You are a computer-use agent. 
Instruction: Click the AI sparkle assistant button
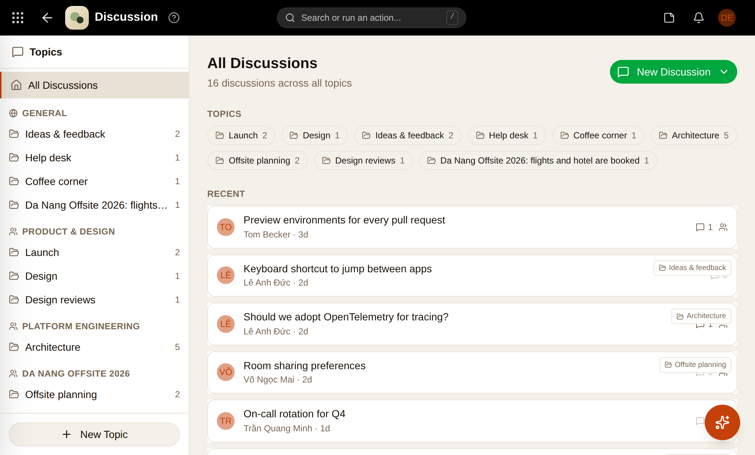(722, 422)
